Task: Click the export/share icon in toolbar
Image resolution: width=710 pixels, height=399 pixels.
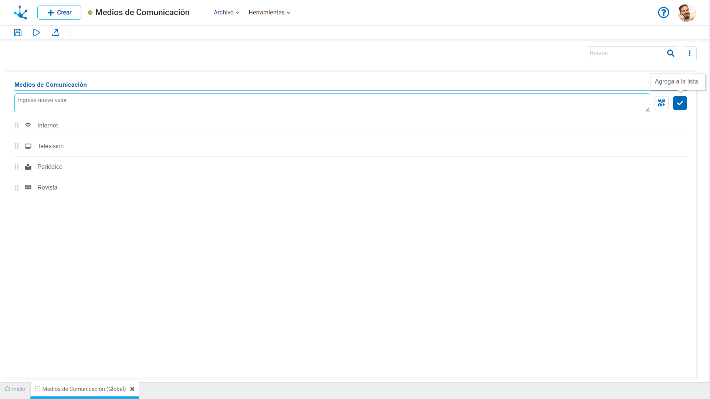Action: (x=55, y=33)
